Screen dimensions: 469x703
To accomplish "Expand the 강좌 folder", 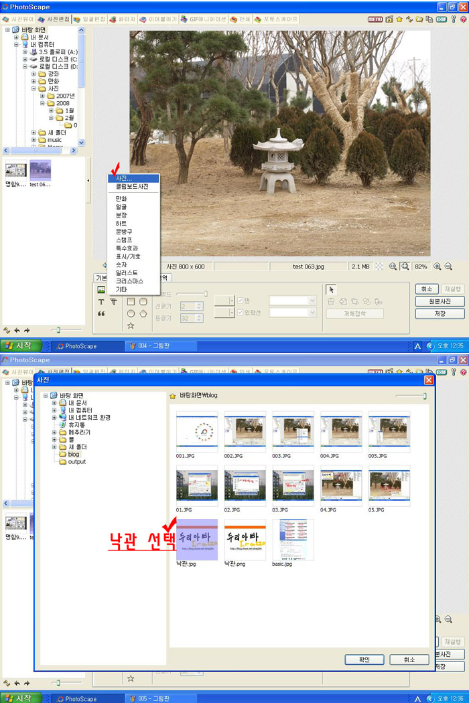I will [x=33, y=74].
